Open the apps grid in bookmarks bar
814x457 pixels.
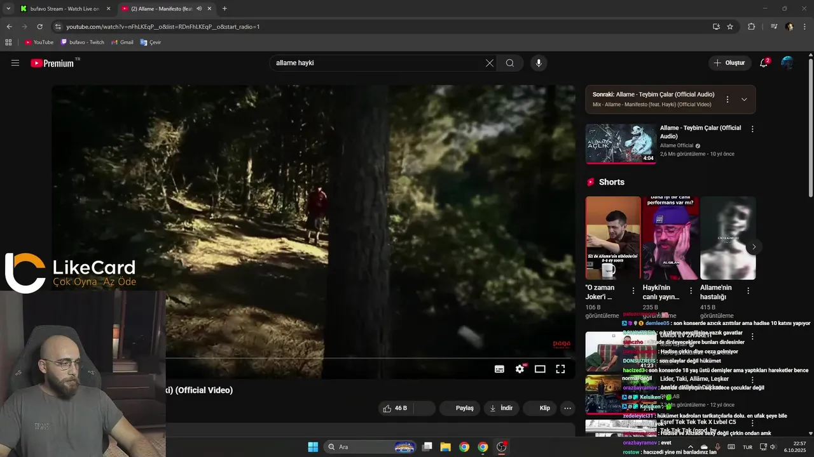tap(8, 43)
